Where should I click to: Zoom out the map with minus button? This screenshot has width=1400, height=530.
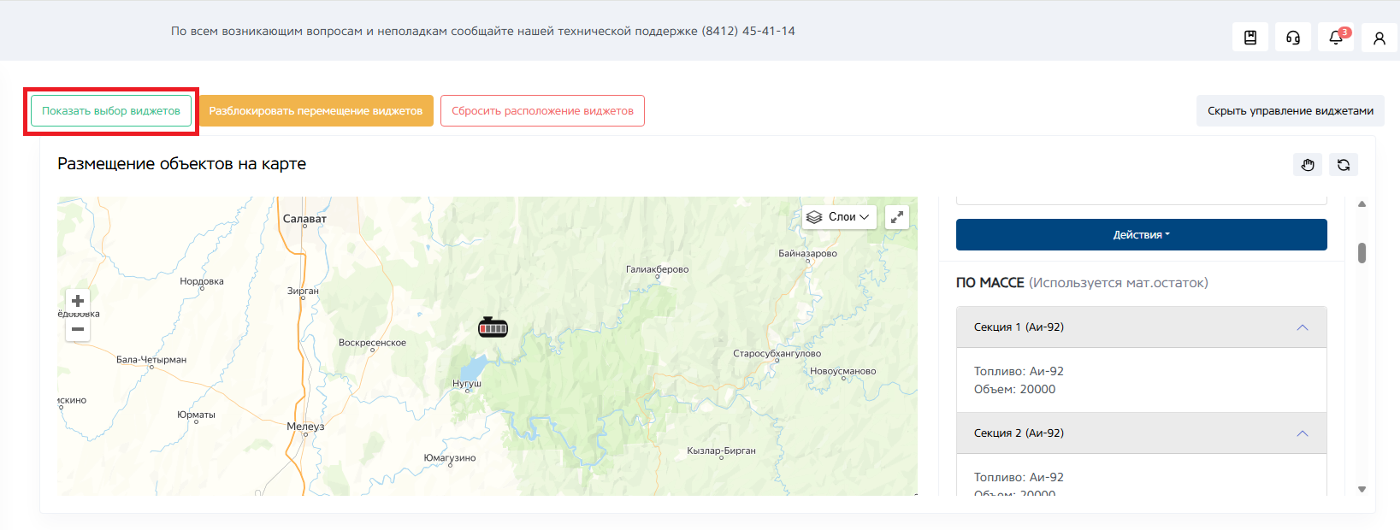point(78,329)
